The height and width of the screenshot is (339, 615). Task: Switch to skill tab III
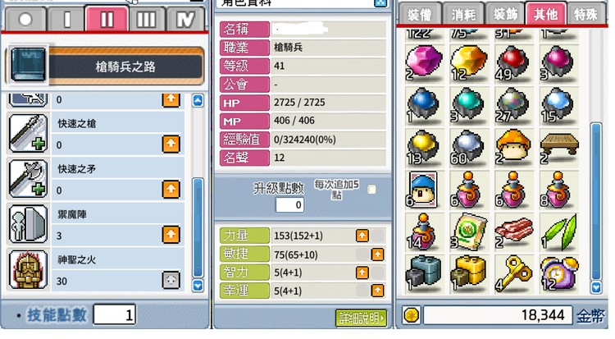(x=146, y=19)
